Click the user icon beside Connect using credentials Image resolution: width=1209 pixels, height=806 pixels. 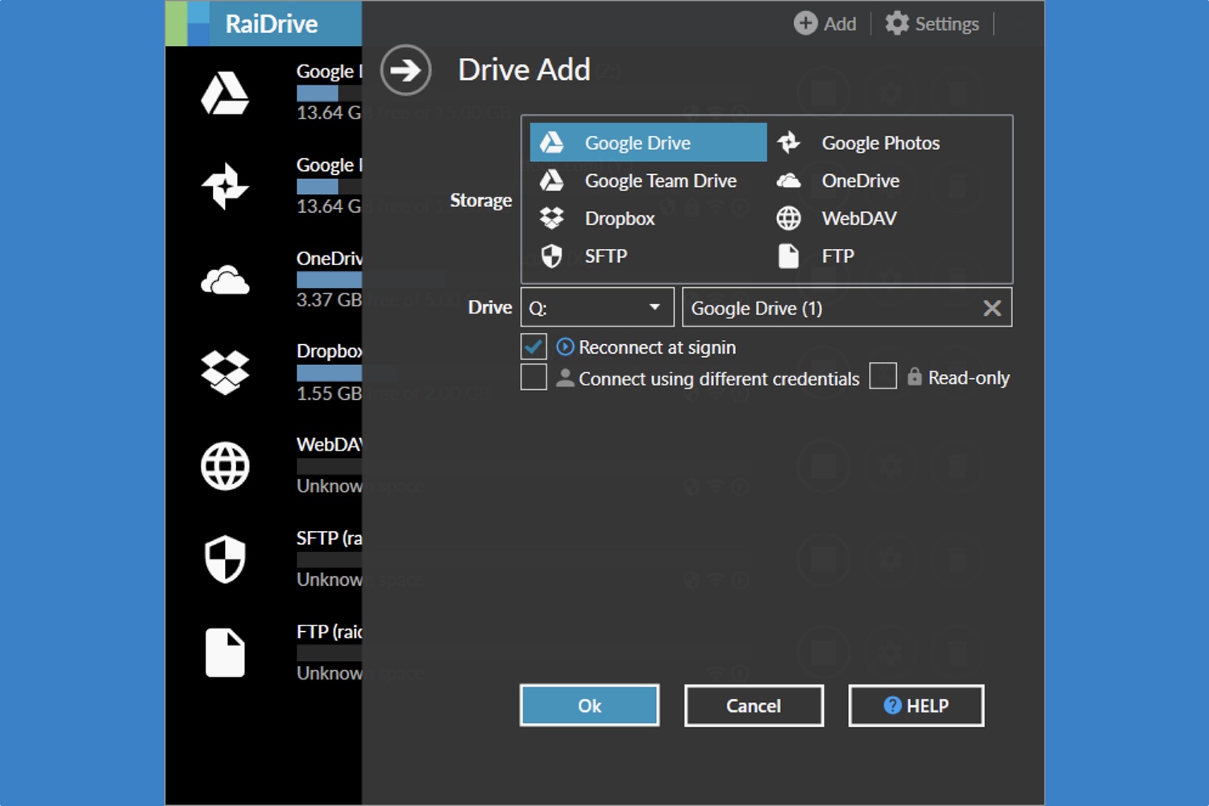point(565,377)
